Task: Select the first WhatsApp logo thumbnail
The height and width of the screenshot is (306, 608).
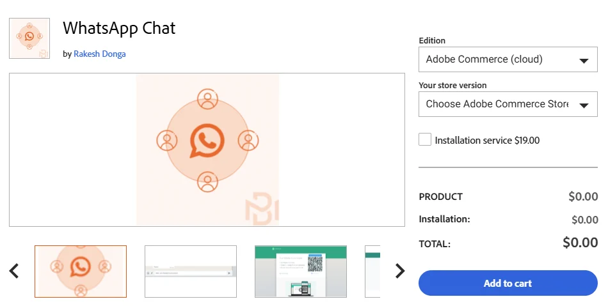Action: click(81, 272)
